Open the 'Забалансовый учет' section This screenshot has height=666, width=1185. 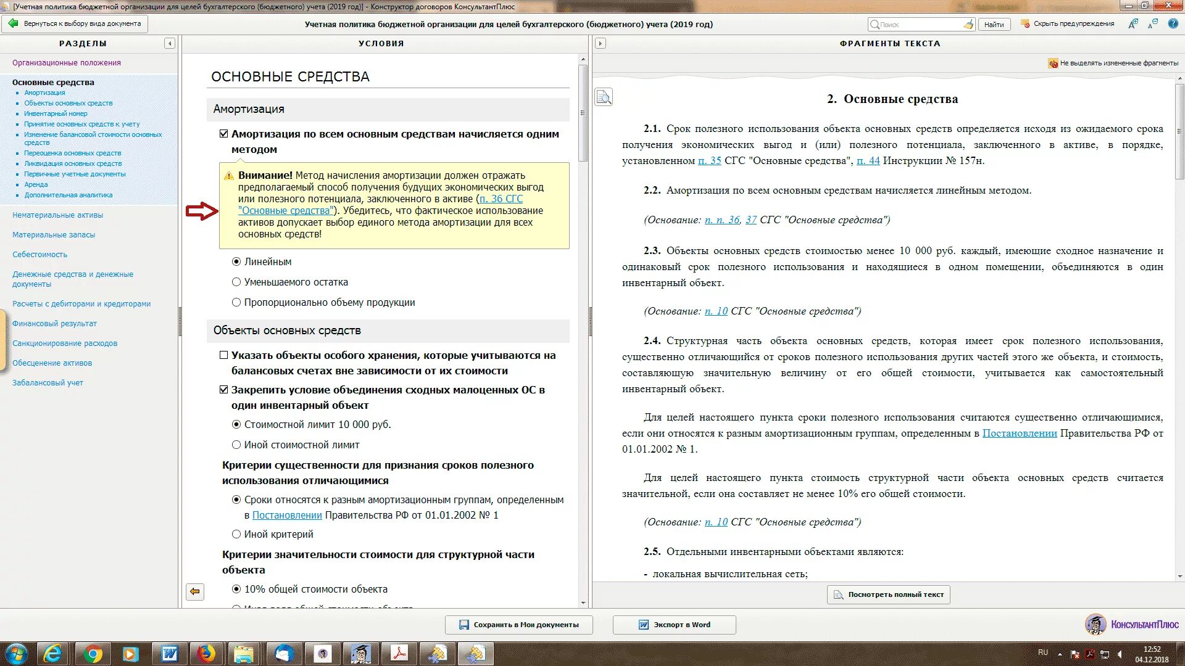point(48,383)
